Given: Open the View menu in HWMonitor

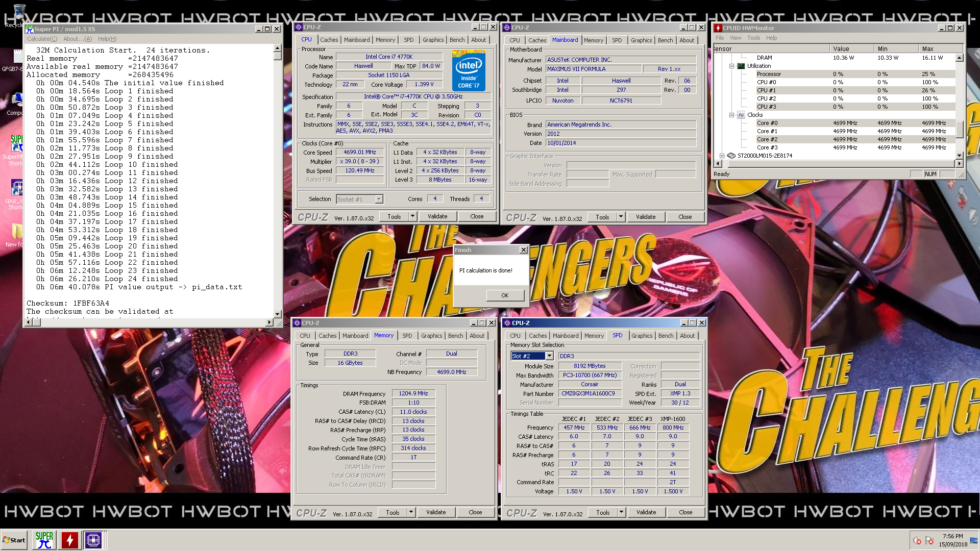Looking at the screenshot, I should click(x=736, y=38).
